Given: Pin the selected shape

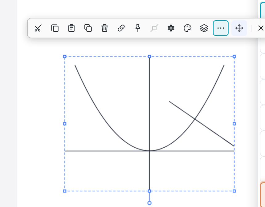Looking at the screenshot, I should tap(138, 28).
